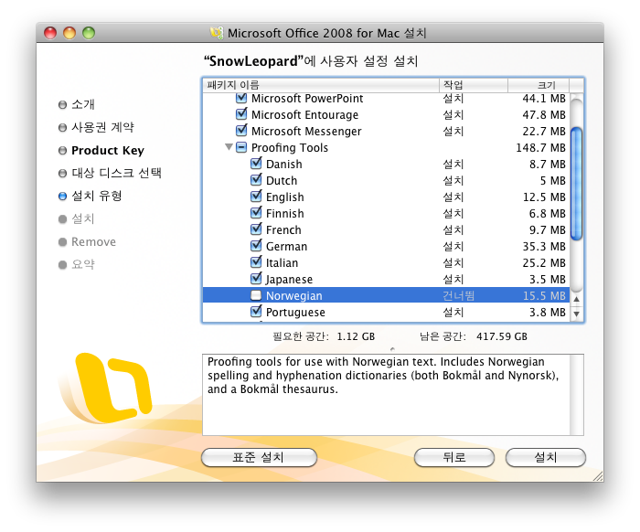Image resolution: width=640 pixels, height=532 pixels.
Task: Click the window resize grip corner
Action: point(598,476)
